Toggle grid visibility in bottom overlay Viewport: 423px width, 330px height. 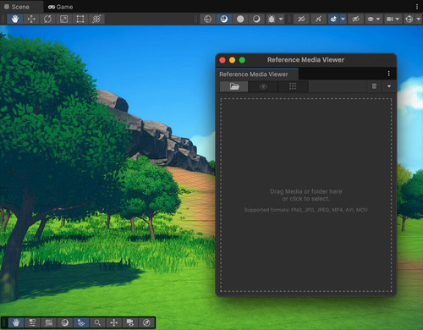81,322
